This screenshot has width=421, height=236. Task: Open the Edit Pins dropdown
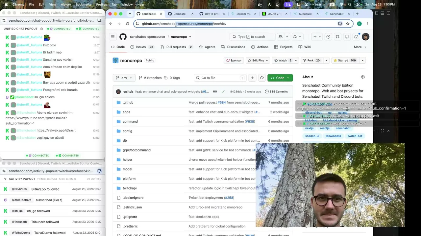click(x=258, y=60)
